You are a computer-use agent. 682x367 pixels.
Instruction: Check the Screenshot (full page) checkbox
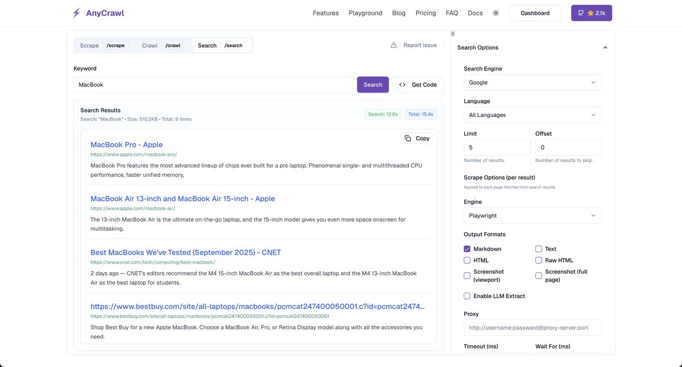[x=539, y=276]
